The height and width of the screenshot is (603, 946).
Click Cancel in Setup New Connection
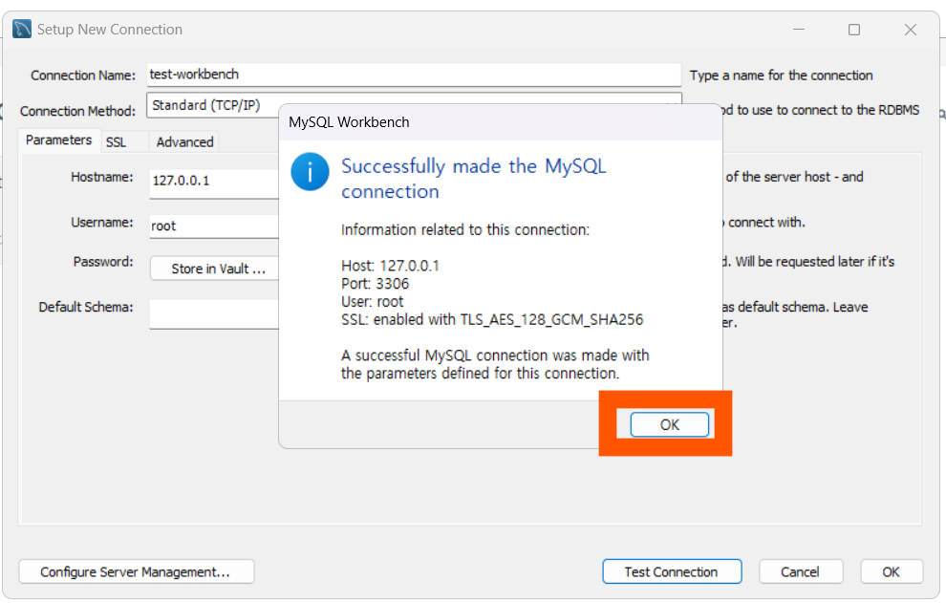(800, 571)
